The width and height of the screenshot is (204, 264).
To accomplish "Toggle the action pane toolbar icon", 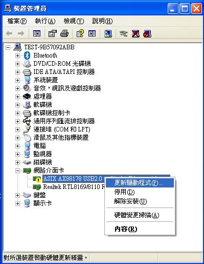I will coord(92,33).
